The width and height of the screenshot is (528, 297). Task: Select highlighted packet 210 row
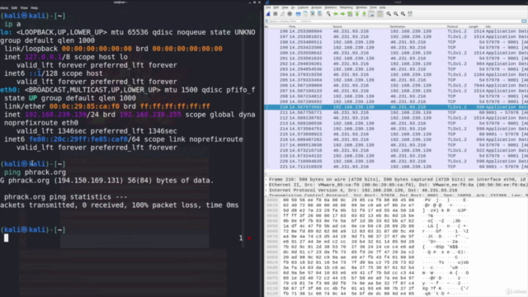(x=396, y=107)
